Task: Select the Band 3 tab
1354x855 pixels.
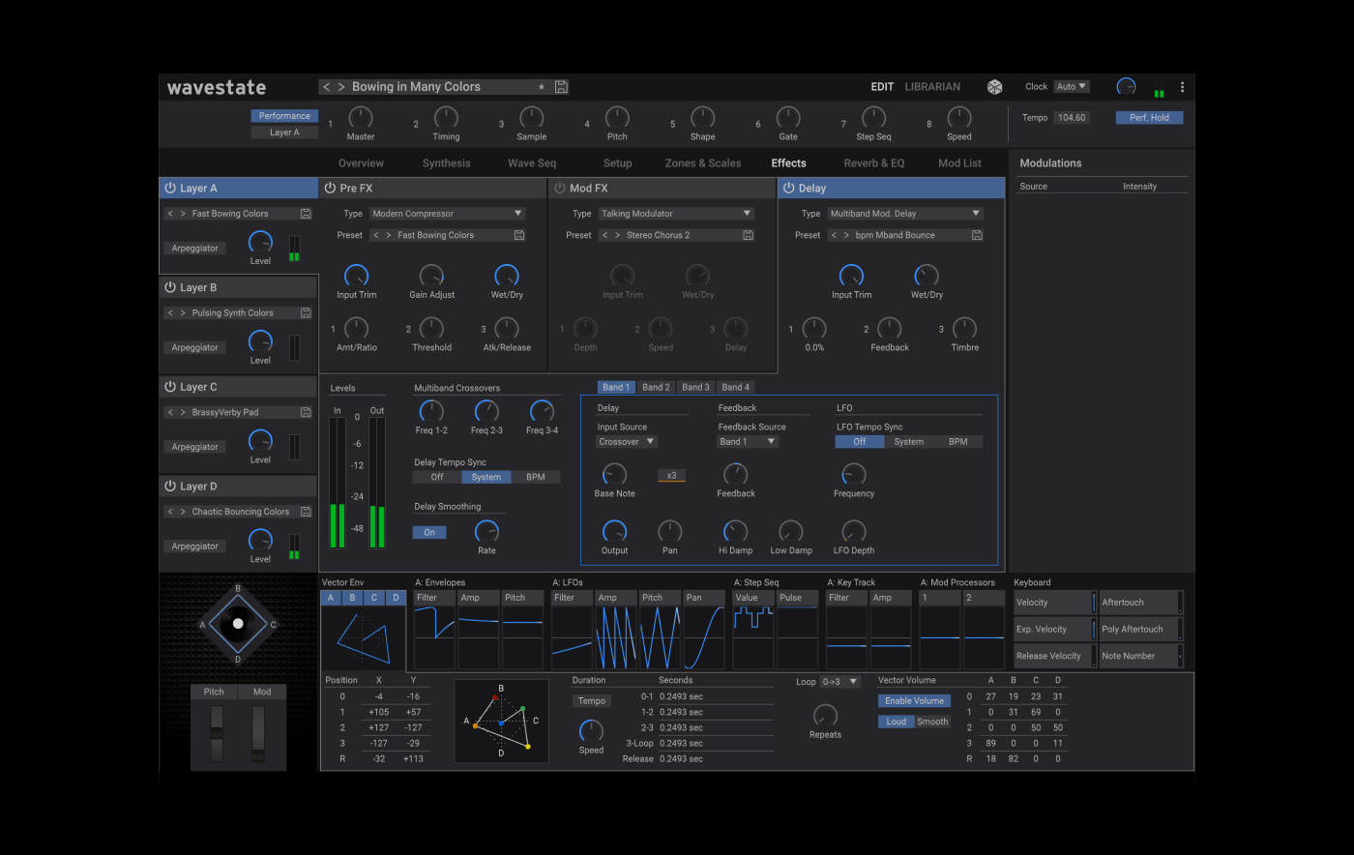Action: [695, 387]
